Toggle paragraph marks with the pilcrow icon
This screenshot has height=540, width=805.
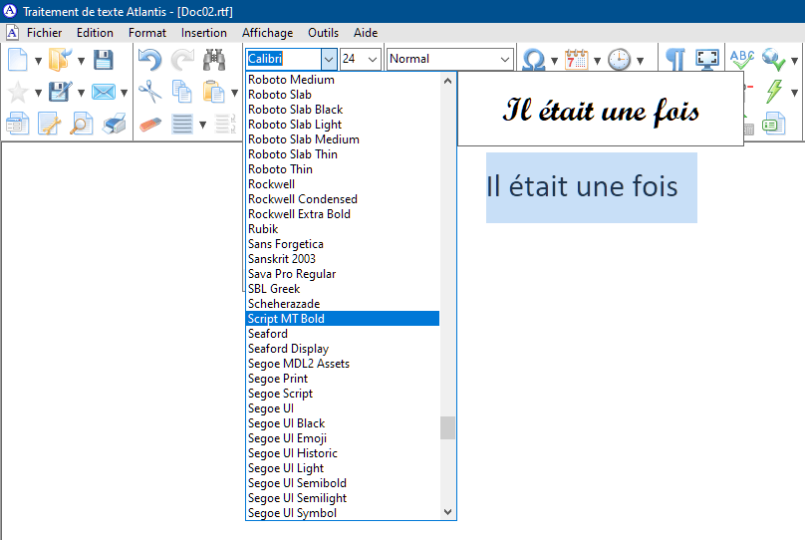pos(675,60)
